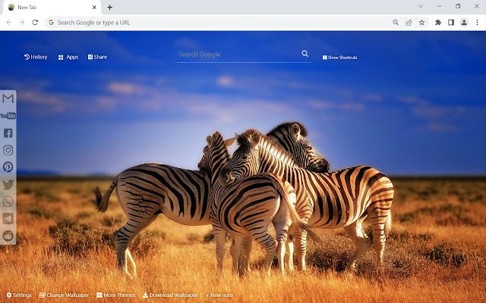Click the Share link
This screenshot has height=303, width=486.
click(x=98, y=57)
